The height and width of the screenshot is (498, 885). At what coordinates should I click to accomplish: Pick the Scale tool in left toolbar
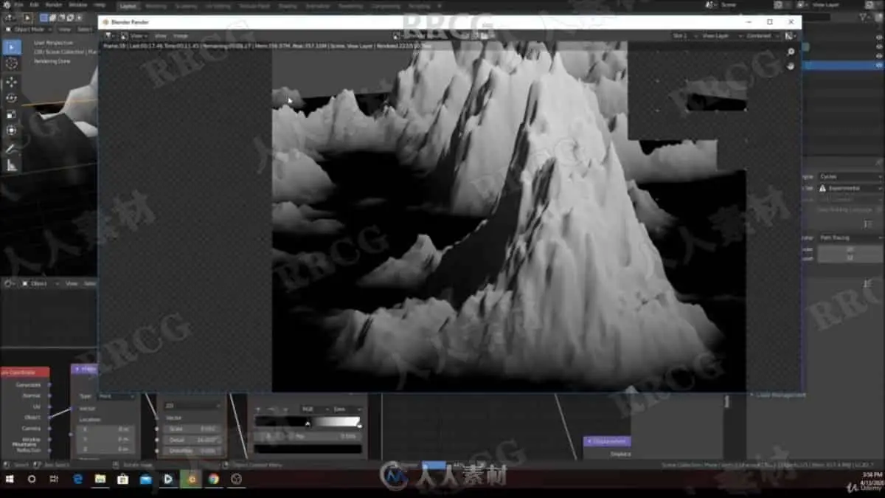(12, 114)
